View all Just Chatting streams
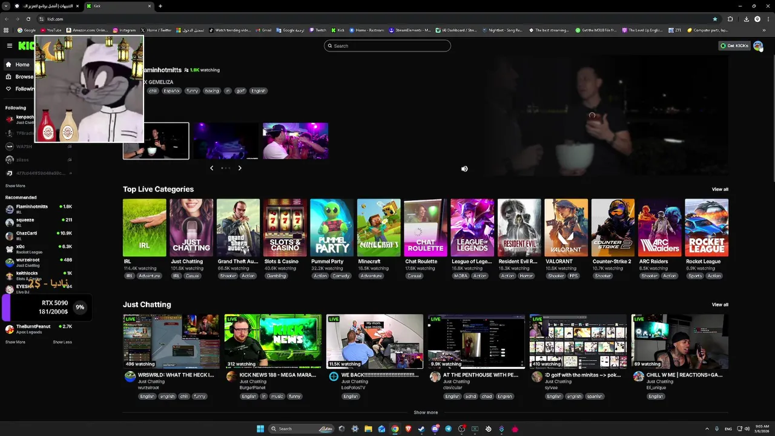Image resolution: width=775 pixels, height=436 pixels. point(720,305)
